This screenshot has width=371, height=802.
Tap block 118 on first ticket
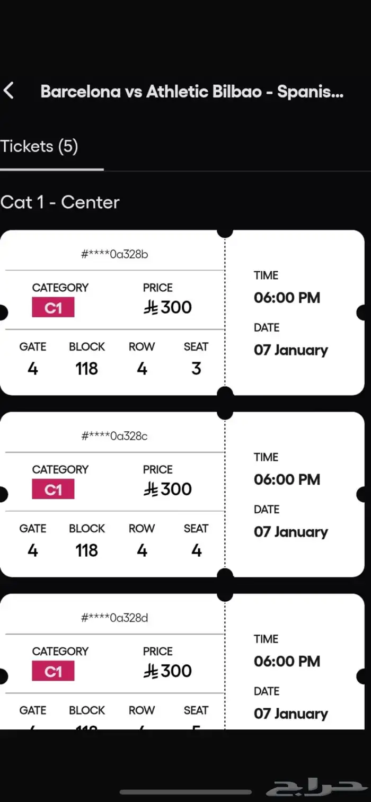[x=86, y=369]
